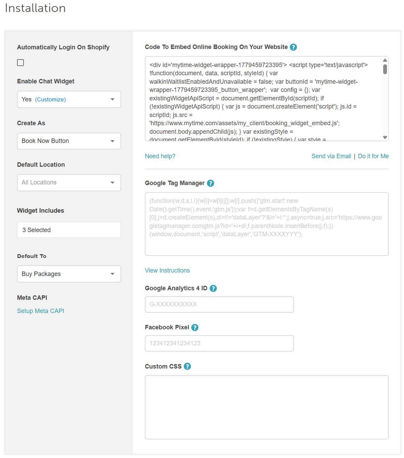Viewport: 404px width, 458px height.
Task: Click Do it for Me link
Action: [x=373, y=156]
